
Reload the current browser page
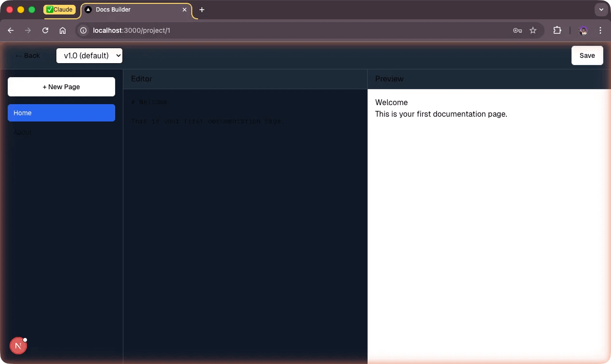[45, 30]
